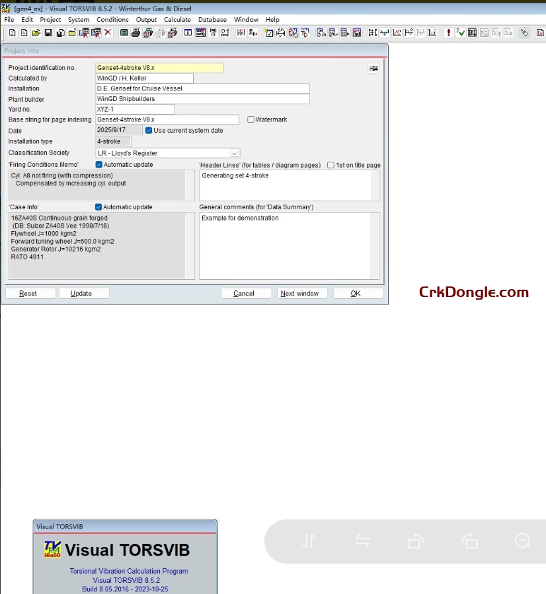Save the project with the diskette icon
Screen dimensions: 546x594
coord(47,32)
